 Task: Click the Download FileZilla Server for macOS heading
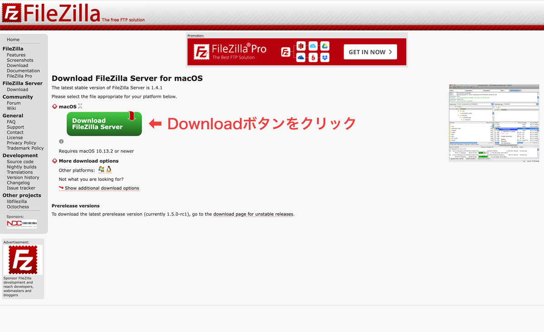tap(127, 78)
